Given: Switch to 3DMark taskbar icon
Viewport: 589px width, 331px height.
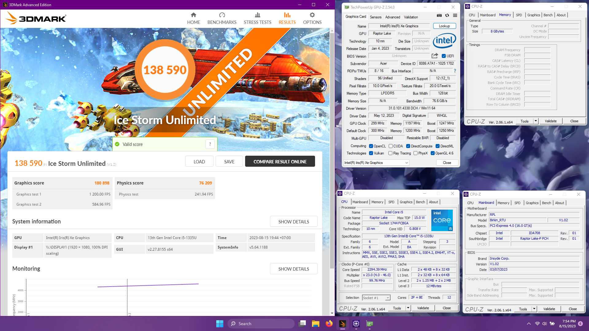Looking at the screenshot, I should click(x=343, y=324).
